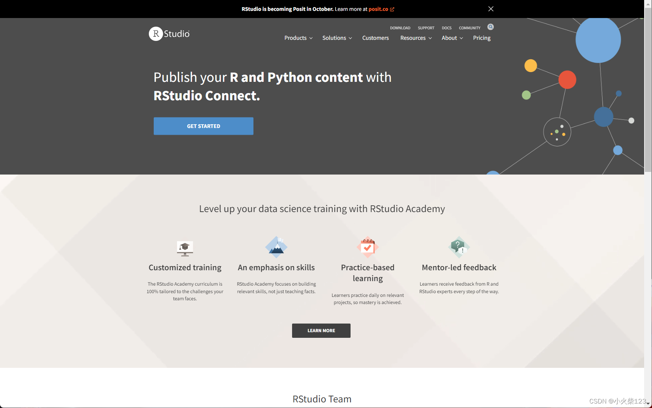The image size is (652, 408).
Task: Open the search magnifier icon
Action: 490,27
